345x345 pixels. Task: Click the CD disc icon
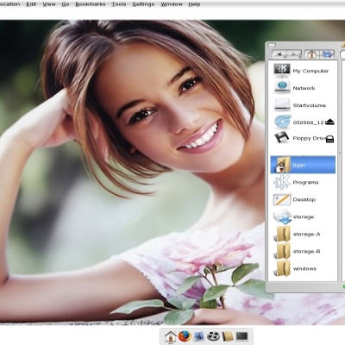click(282, 122)
